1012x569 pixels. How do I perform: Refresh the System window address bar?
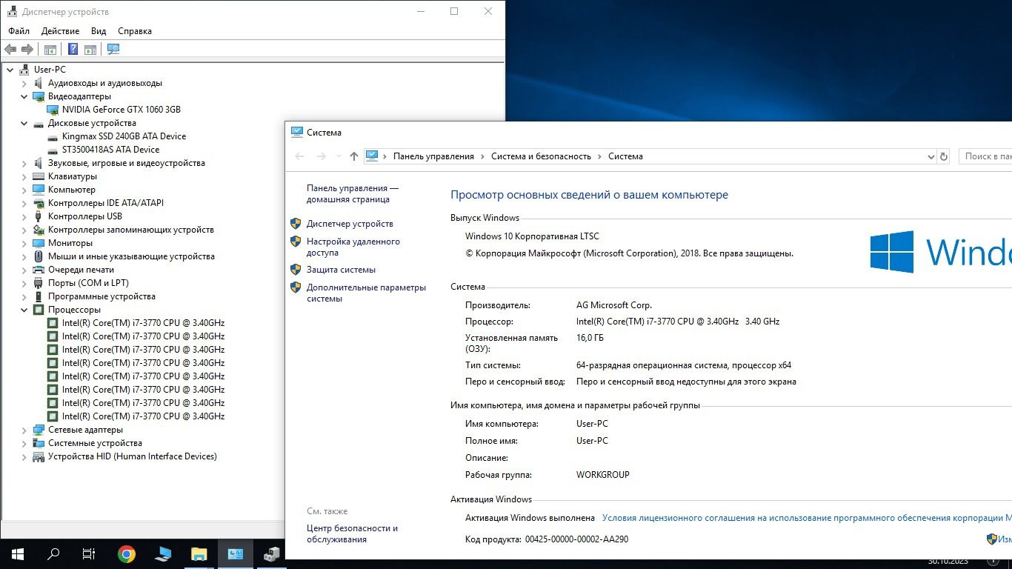(944, 156)
